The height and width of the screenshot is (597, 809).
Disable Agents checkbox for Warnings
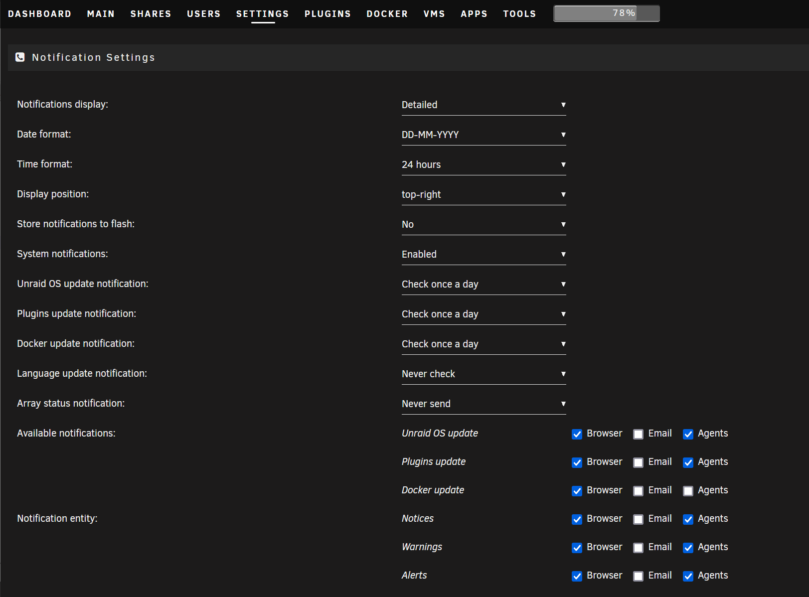688,548
